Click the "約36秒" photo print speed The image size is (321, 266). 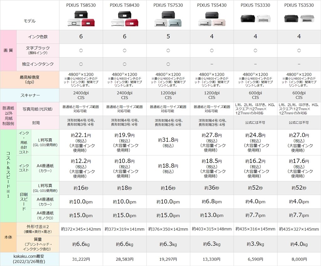pyautogui.click(x=212, y=188)
